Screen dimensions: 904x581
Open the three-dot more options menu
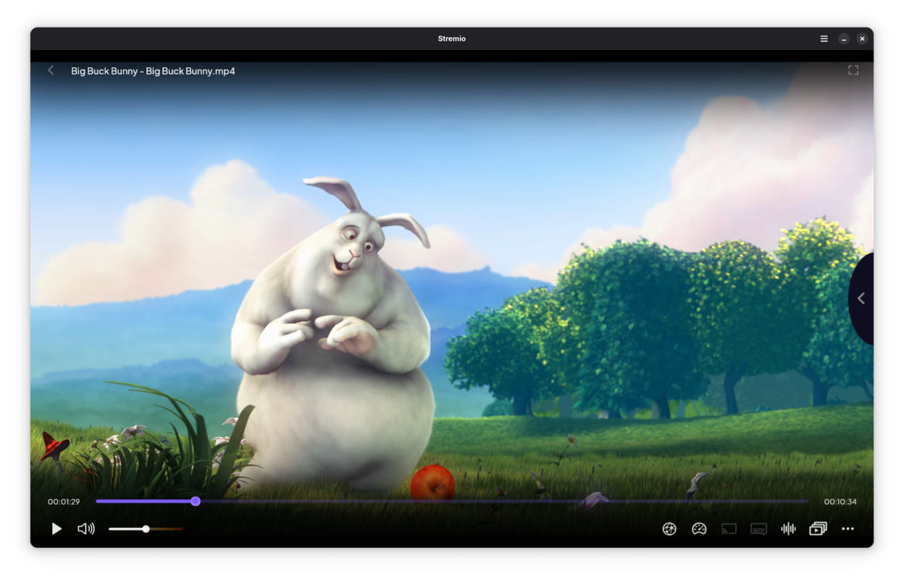tap(847, 529)
